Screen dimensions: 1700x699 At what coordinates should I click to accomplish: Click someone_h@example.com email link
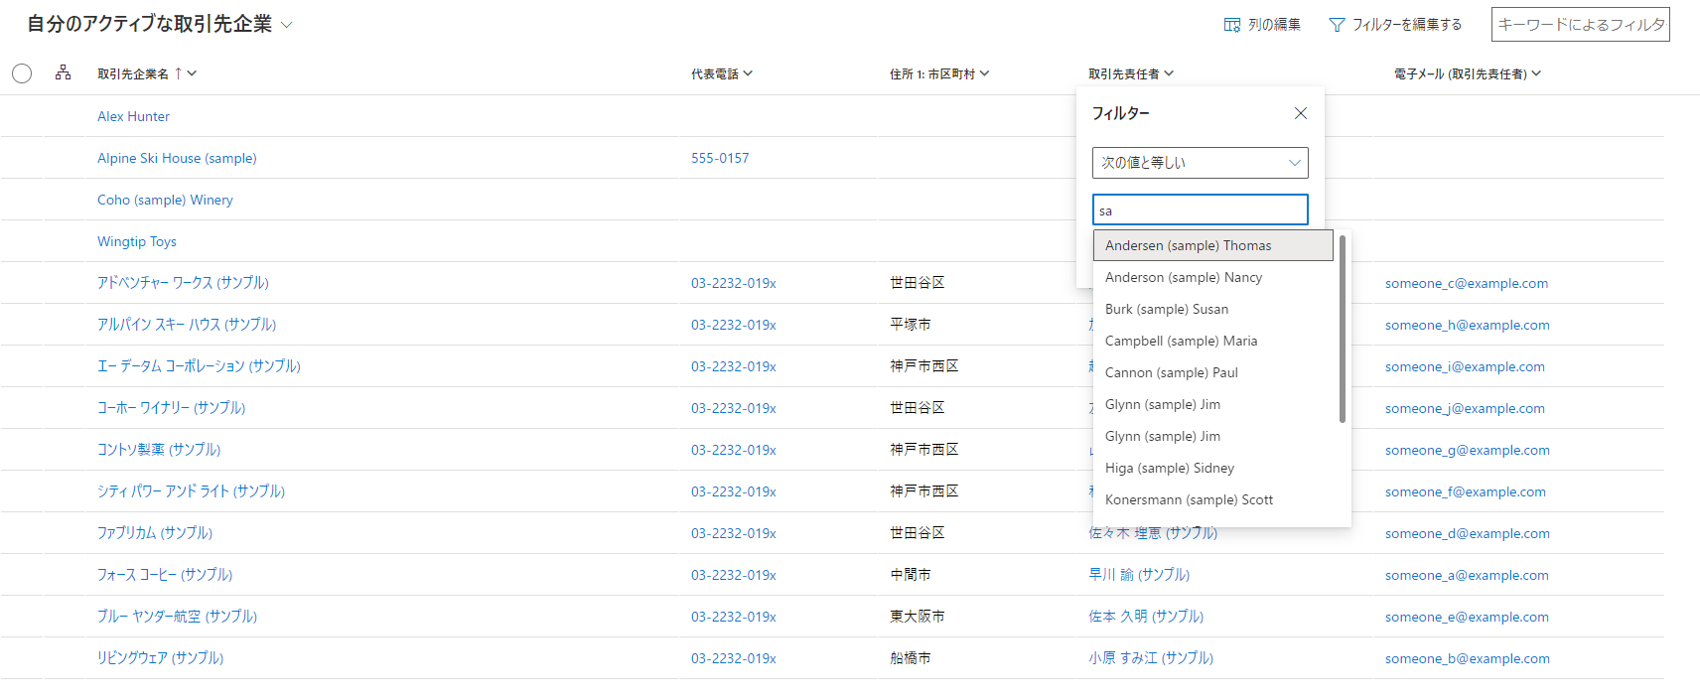[1468, 325]
